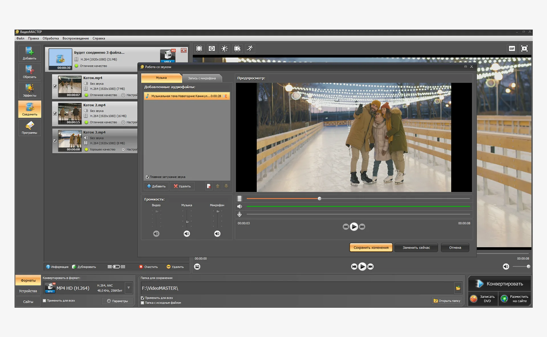Click the fullscreen preview icon beside GIF

(524, 49)
